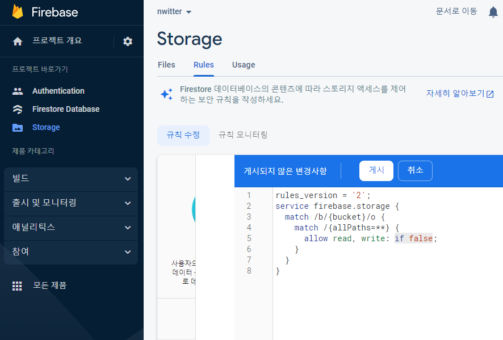
Task: Open project settings gear icon
Action: [128, 41]
